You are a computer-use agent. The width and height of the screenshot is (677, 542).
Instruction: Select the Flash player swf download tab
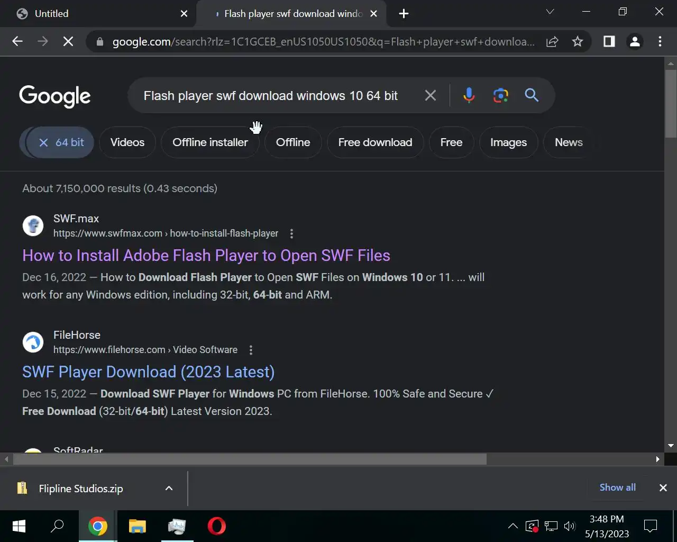pyautogui.click(x=291, y=14)
